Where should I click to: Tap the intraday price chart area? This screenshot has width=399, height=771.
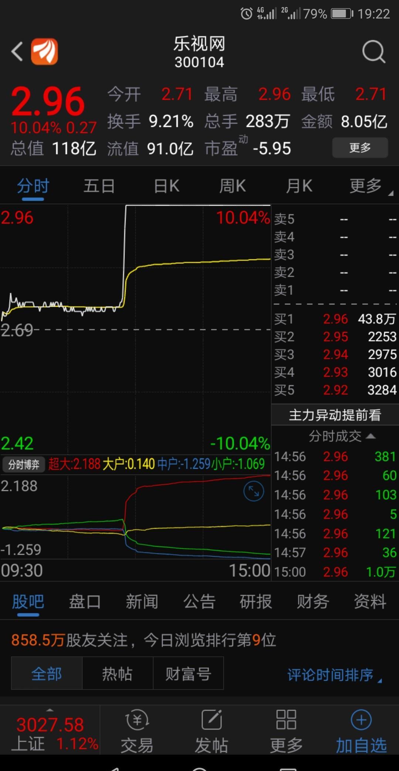(135, 329)
